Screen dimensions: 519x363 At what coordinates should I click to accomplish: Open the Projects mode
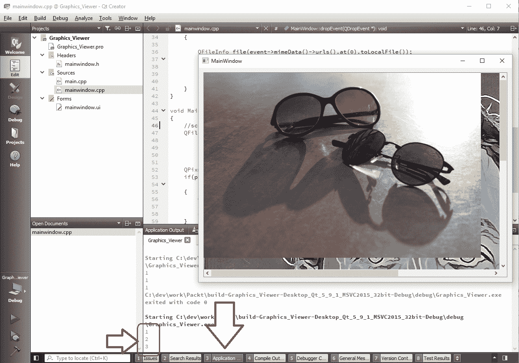(15, 136)
